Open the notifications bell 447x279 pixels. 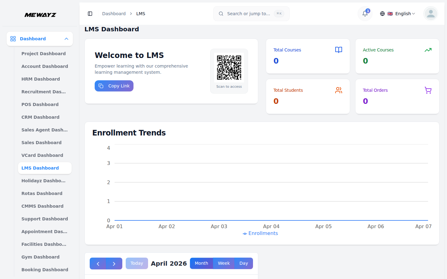click(x=365, y=13)
